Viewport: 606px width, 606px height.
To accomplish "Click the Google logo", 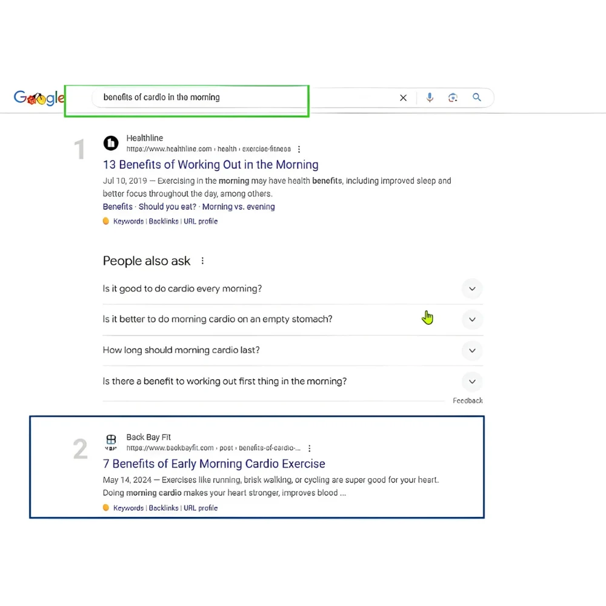I will 39,98.
